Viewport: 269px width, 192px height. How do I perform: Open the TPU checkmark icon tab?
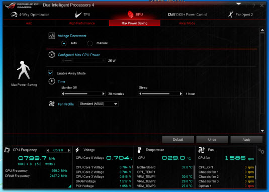click(78, 15)
